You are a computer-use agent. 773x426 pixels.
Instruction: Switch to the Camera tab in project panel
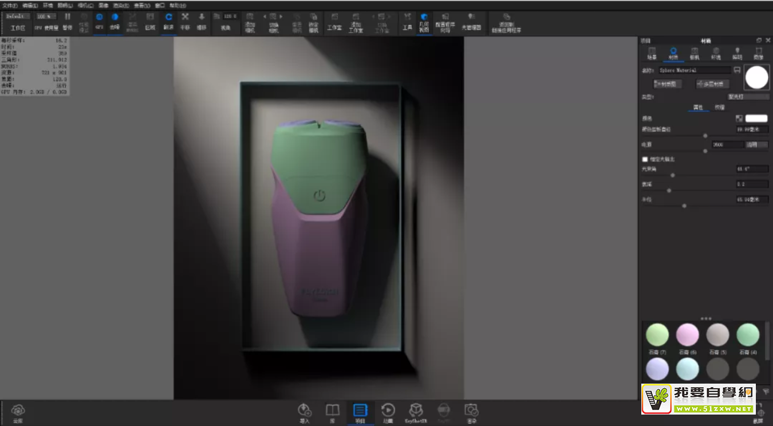pyautogui.click(x=694, y=53)
